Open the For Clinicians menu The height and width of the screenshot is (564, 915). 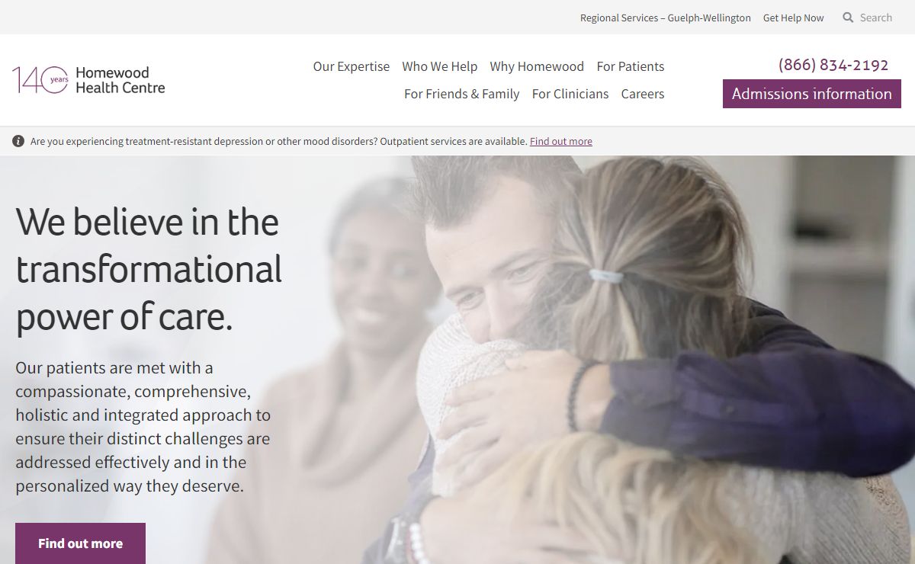click(x=570, y=94)
